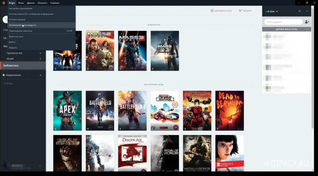Select the Battlefield 3 game tile
The width and height of the screenshot is (318, 176).
point(100,111)
